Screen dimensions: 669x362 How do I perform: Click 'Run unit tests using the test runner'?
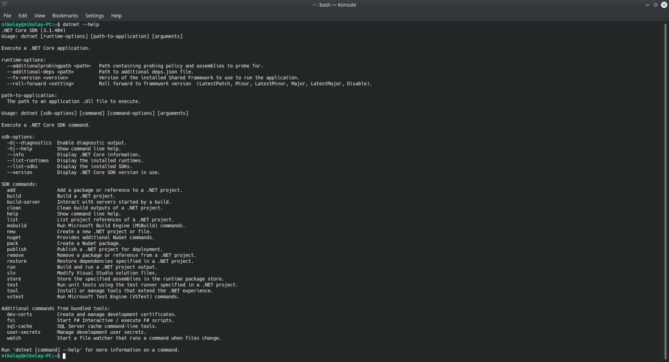tap(147, 285)
